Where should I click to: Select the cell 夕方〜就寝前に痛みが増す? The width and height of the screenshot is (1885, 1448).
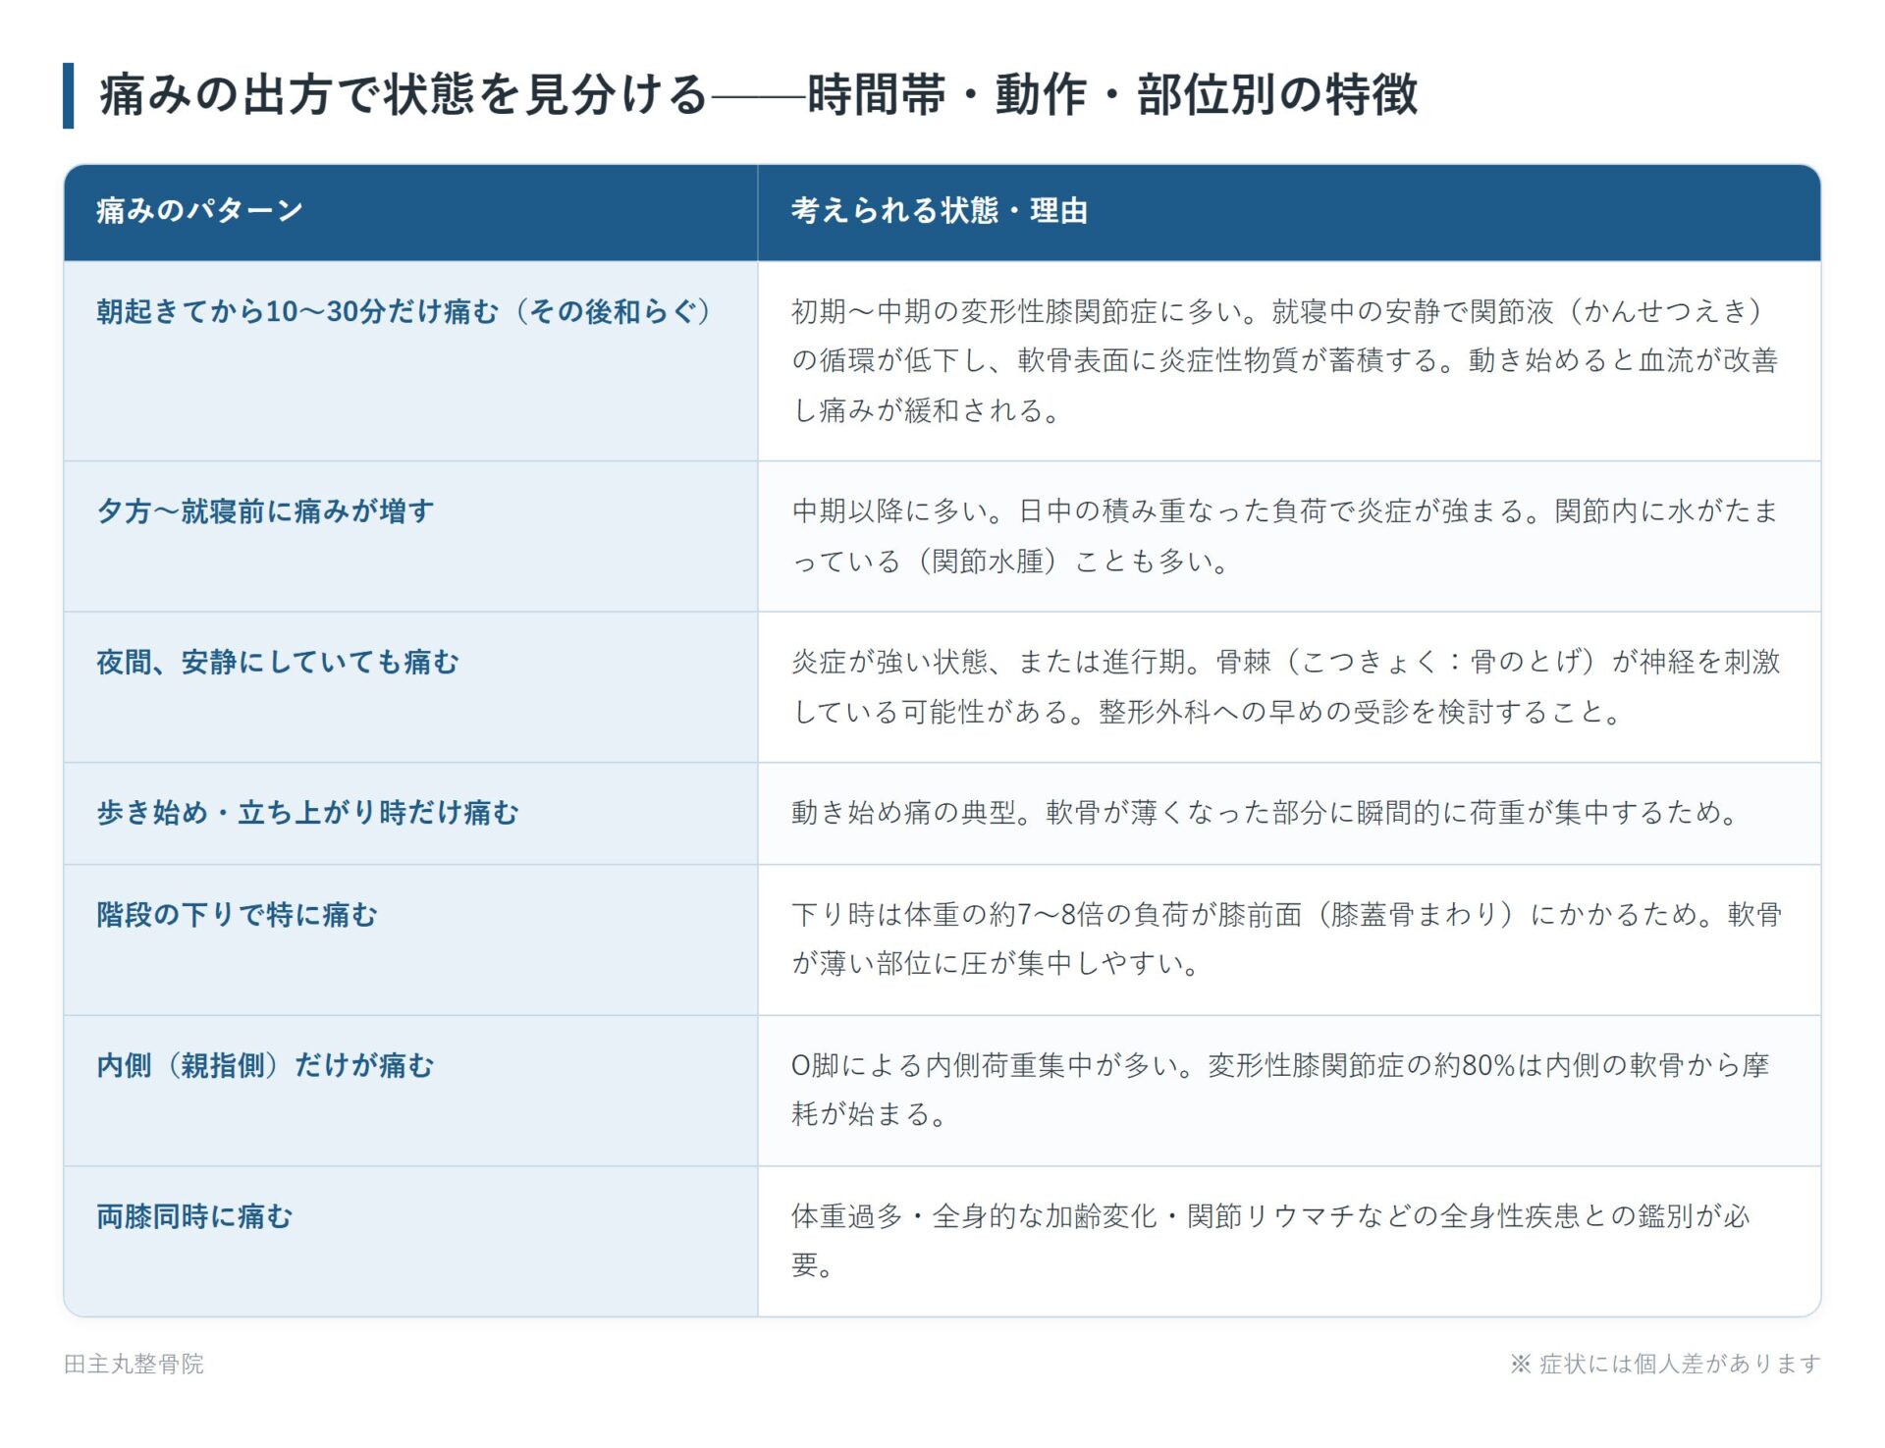coord(410,536)
